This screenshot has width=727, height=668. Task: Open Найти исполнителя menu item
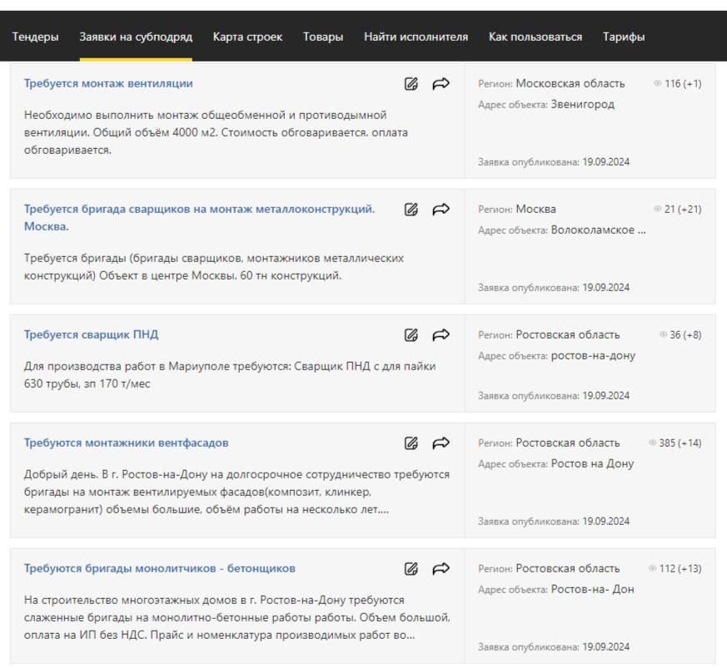coord(416,37)
